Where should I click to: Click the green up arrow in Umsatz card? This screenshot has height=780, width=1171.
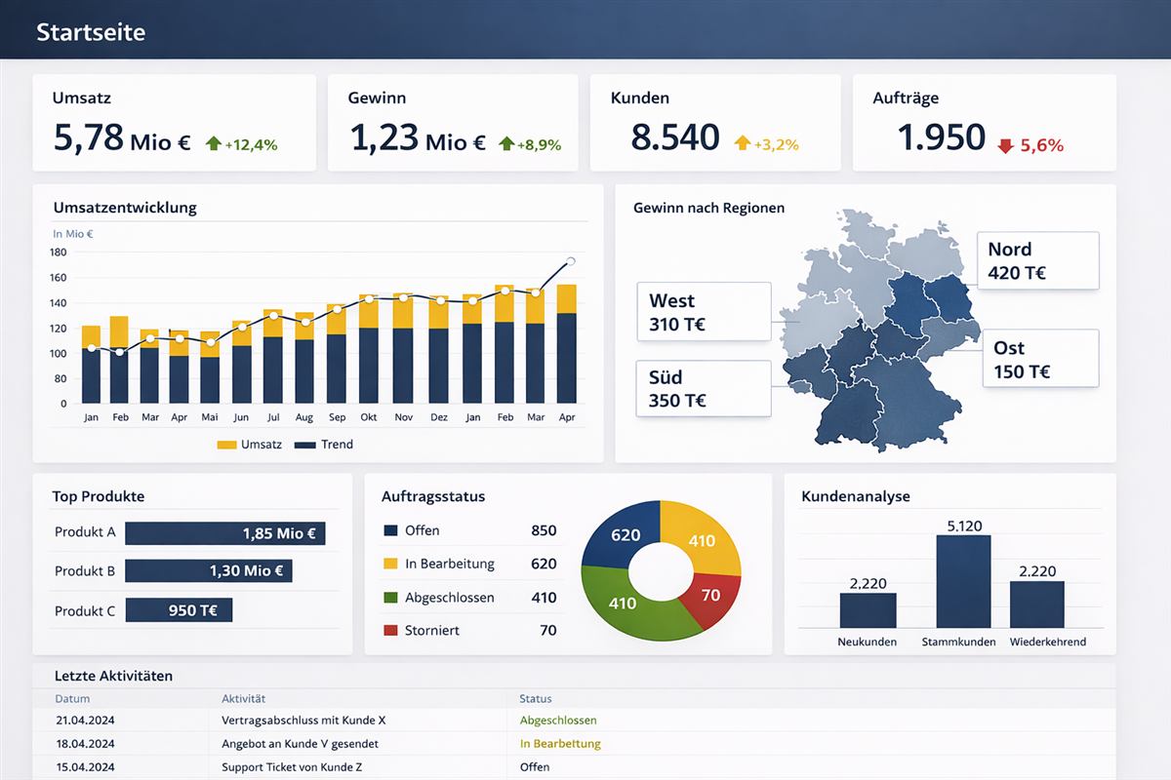tap(214, 143)
